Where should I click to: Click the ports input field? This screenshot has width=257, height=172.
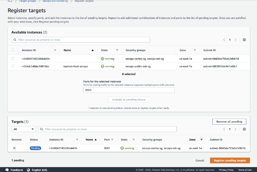click(128, 90)
